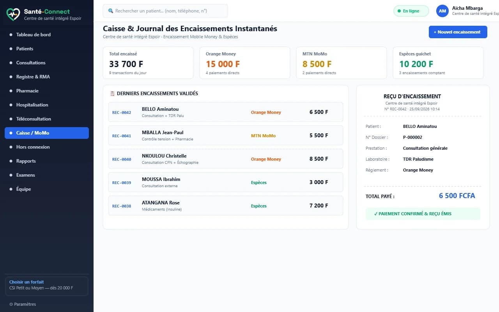Click the Nouvel encaissement button
Screen dimensions: 499x312
tap(458, 32)
